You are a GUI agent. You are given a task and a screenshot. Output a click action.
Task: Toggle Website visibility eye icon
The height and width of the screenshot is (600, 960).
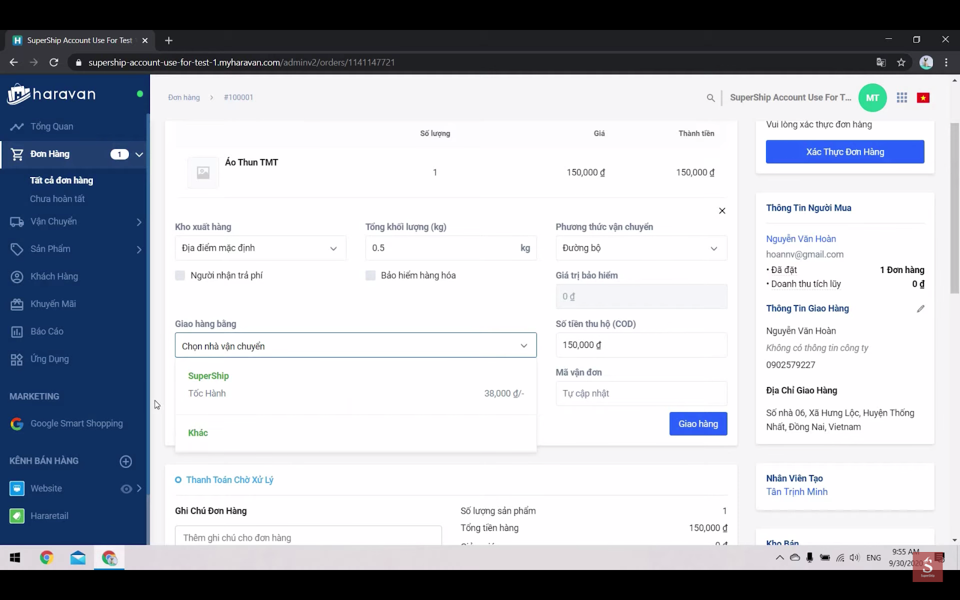pos(126,489)
